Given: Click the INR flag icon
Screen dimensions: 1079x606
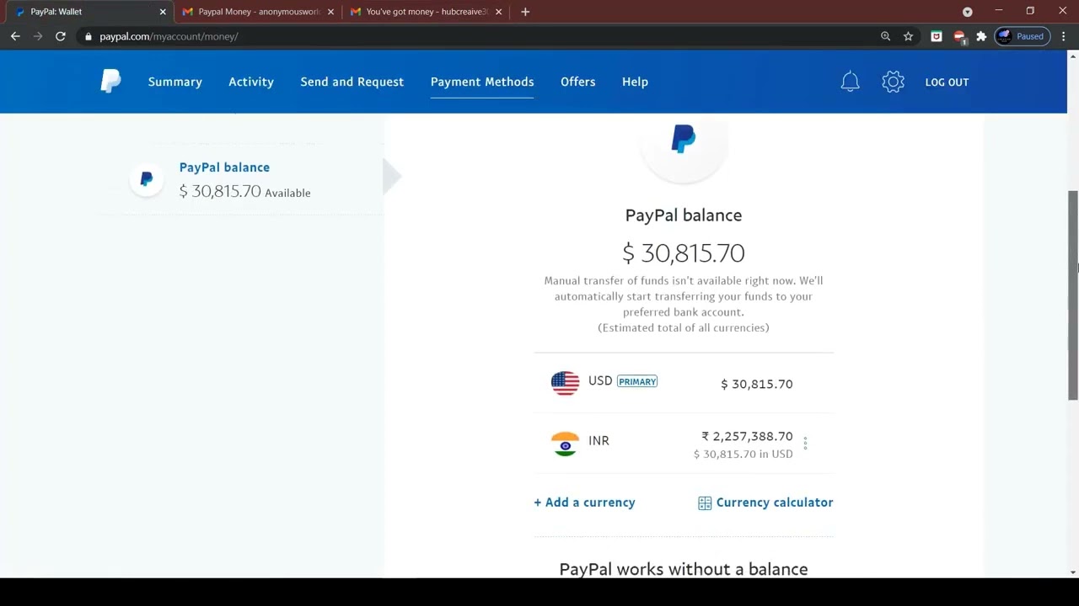Looking at the screenshot, I should (565, 444).
